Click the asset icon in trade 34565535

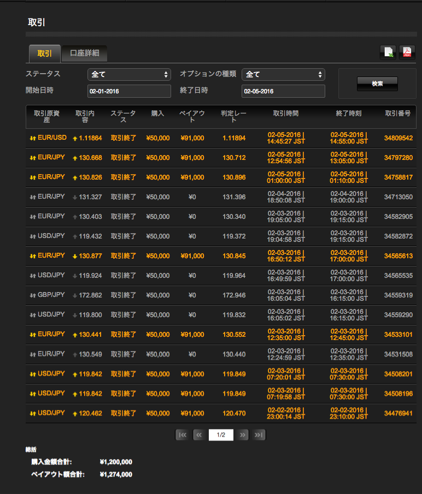(x=32, y=276)
